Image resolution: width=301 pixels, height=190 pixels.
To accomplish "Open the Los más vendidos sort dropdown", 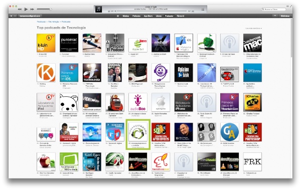I will [253, 28].
